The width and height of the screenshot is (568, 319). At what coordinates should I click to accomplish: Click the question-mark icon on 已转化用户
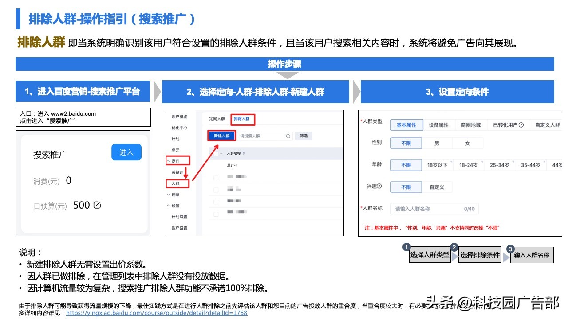tap(521, 125)
